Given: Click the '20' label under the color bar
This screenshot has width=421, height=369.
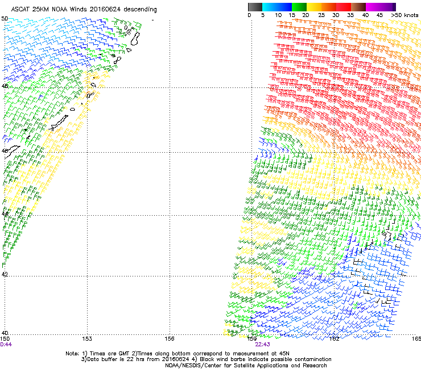Looking at the screenshot, I should pyautogui.click(x=306, y=15).
